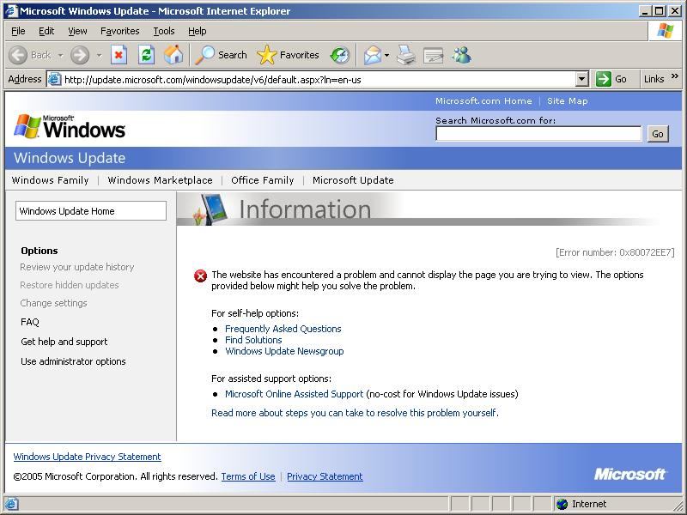
Task: Open the Tools menu
Action: coord(164,31)
